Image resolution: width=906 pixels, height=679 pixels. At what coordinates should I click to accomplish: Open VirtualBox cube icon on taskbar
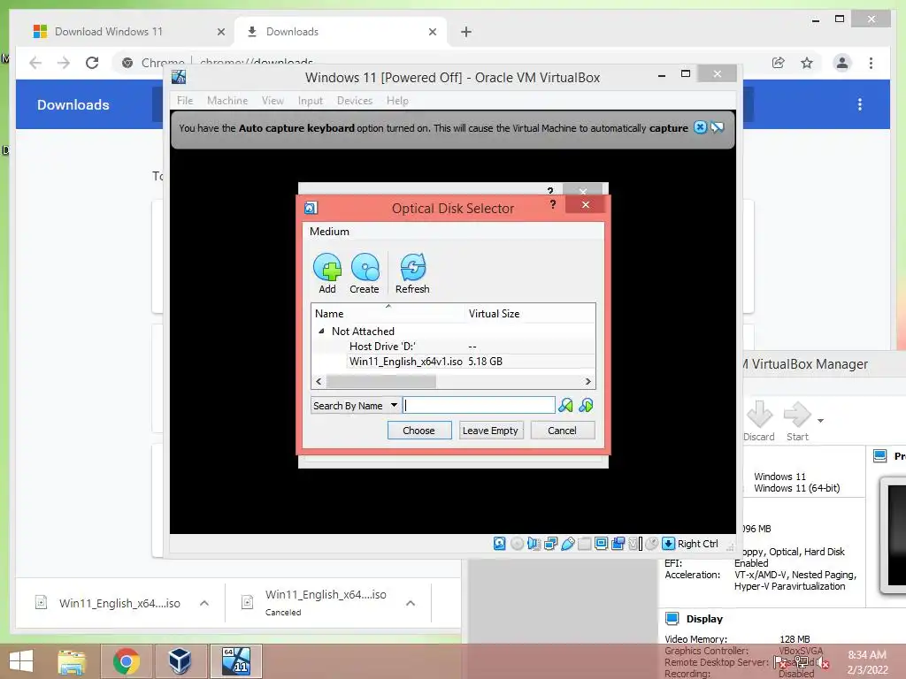point(180,661)
